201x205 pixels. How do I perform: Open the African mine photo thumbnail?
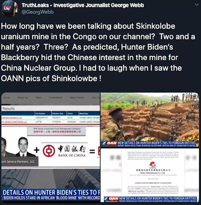(x=150, y=120)
